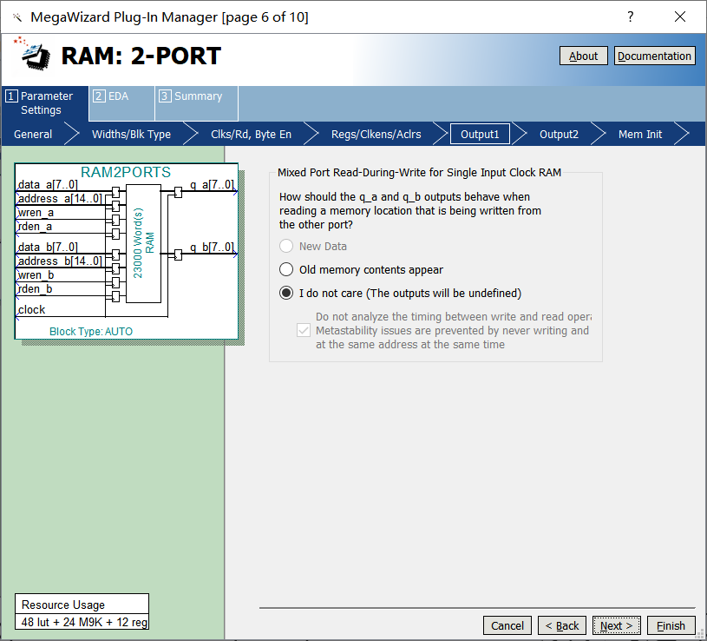Select the New Data radio button

286,246
